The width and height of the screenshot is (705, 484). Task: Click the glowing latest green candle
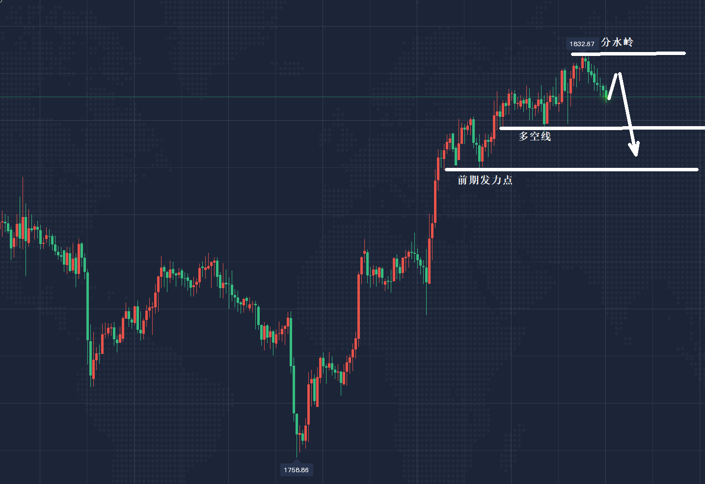point(606,95)
